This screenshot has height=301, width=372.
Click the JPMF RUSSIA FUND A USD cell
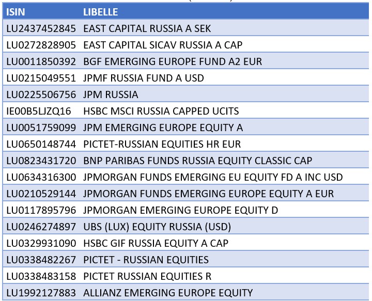click(144, 78)
